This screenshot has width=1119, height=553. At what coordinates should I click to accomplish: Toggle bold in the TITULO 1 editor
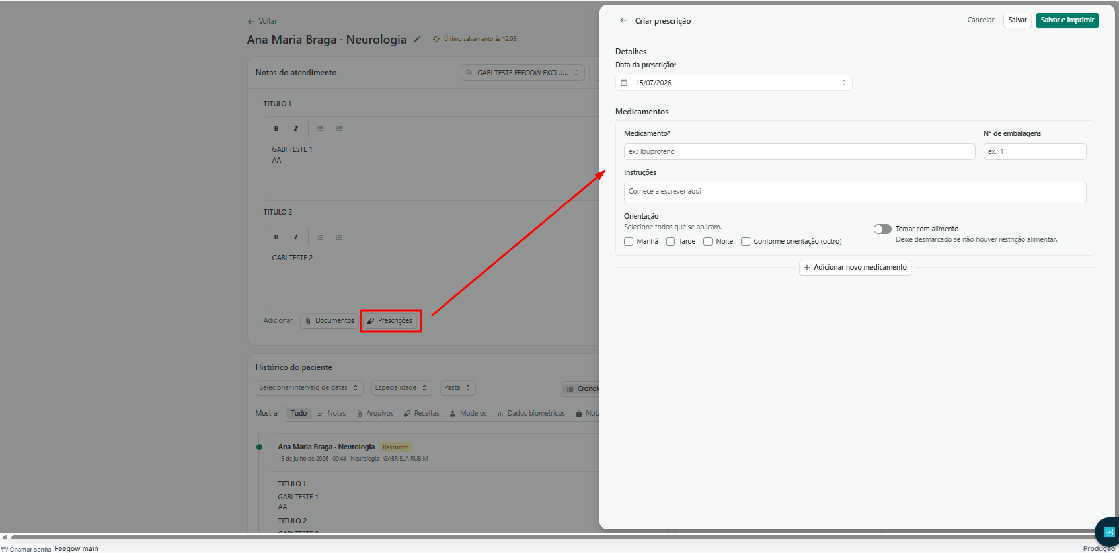point(276,129)
